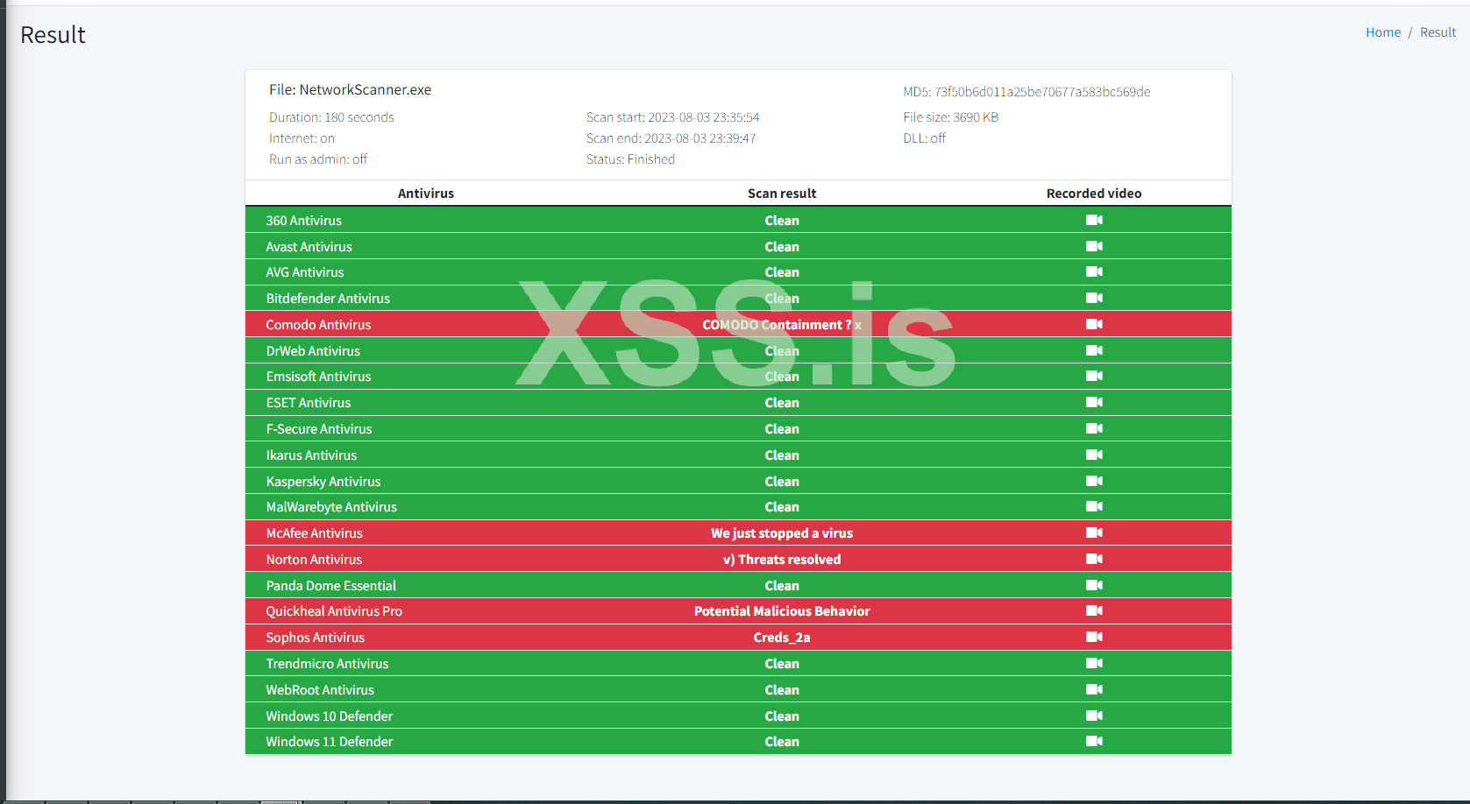Click the Ikarus Antivirus name
Image resolution: width=1470 pixels, height=804 pixels.
point(311,455)
